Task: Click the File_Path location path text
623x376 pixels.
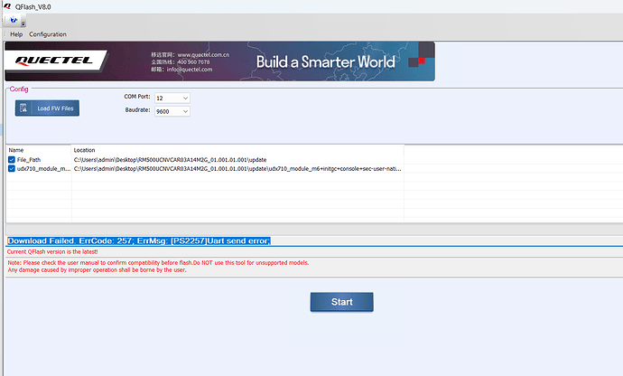Action: tap(170, 160)
